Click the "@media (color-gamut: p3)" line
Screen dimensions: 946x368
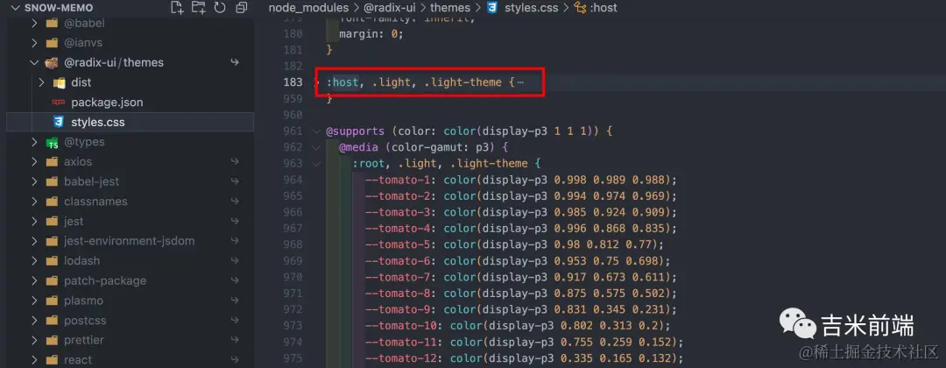coord(424,147)
